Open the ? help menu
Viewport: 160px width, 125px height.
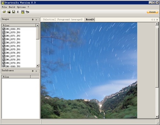click(x=28, y=7)
